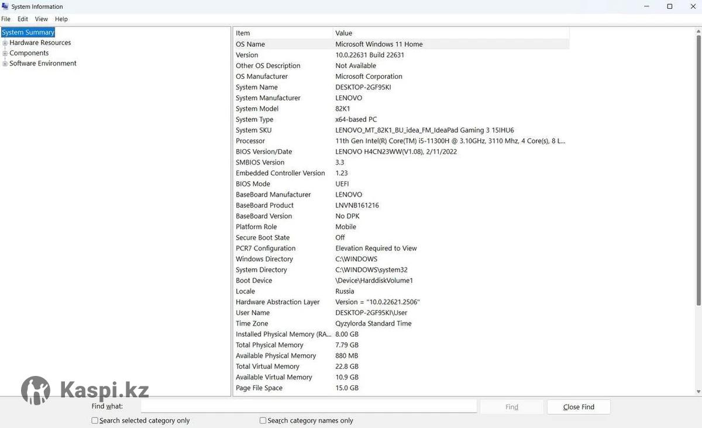Select the Total Virtual Memory row
The width and height of the screenshot is (702, 428).
point(401,367)
